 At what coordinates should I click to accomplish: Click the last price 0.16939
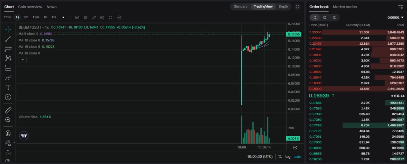tap(319, 95)
